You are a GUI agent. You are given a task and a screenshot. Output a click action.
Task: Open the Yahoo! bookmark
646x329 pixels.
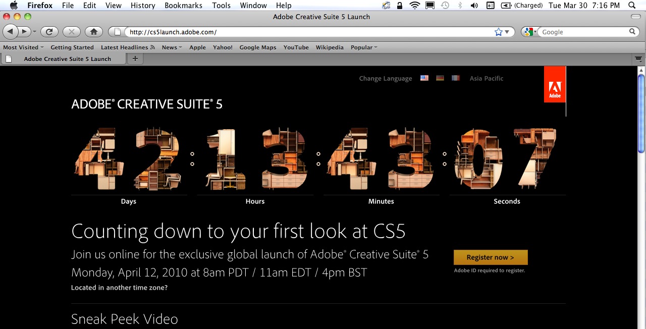pos(223,47)
